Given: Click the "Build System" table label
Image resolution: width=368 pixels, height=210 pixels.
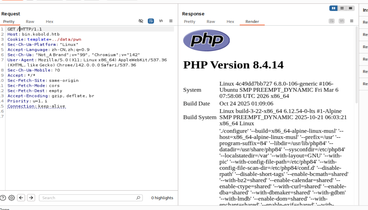Looking at the screenshot, I should point(200,117).
